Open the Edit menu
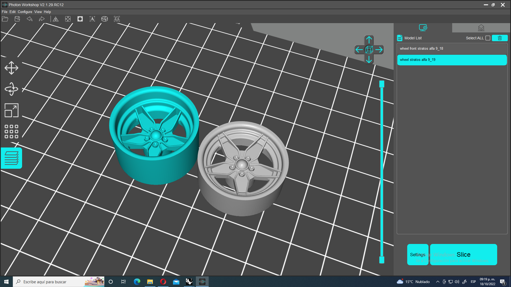 tap(13, 12)
